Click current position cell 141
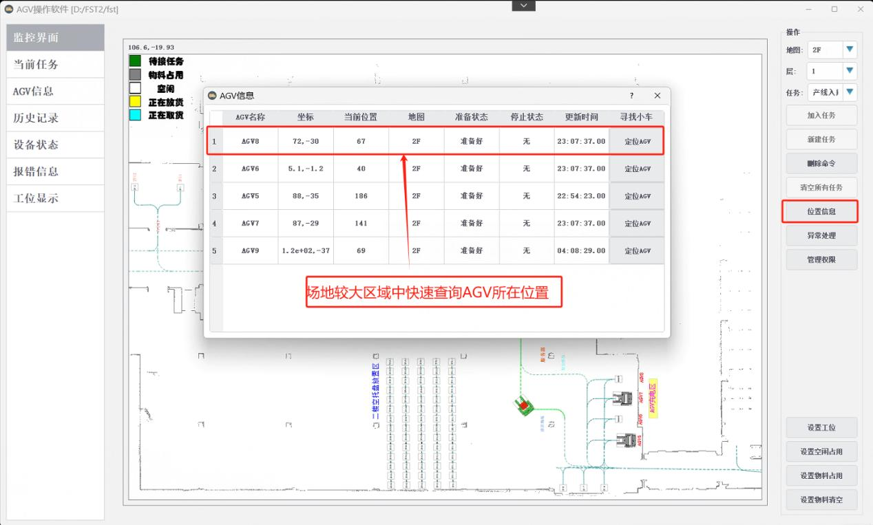 (361, 224)
